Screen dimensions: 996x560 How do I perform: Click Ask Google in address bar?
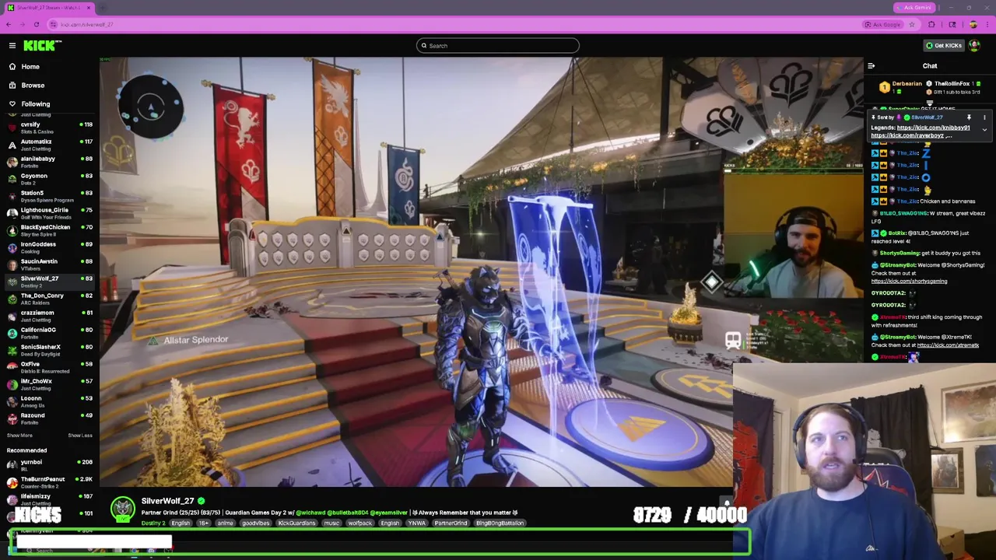[882, 25]
